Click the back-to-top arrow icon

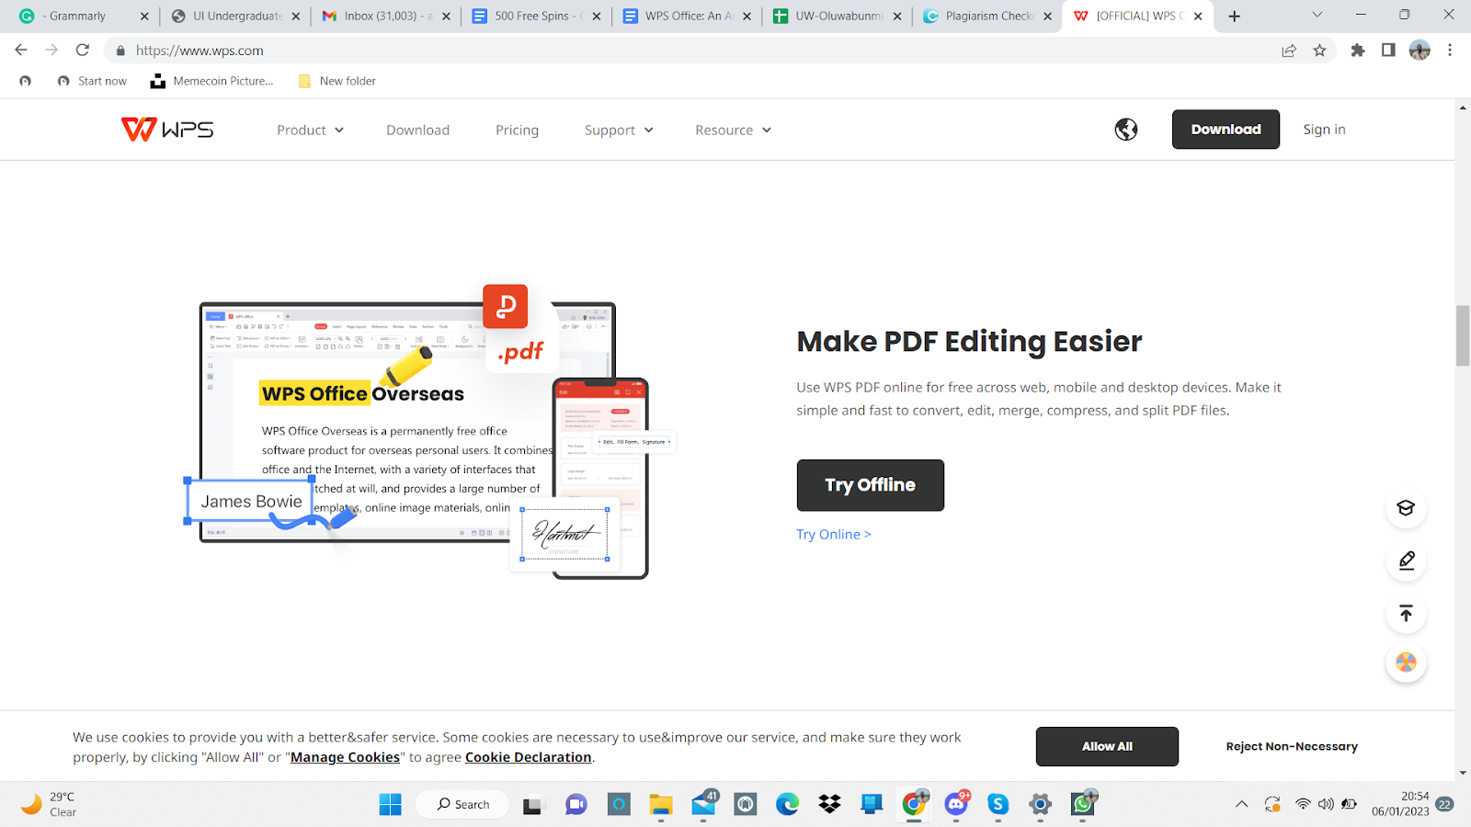coord(1406,613)
